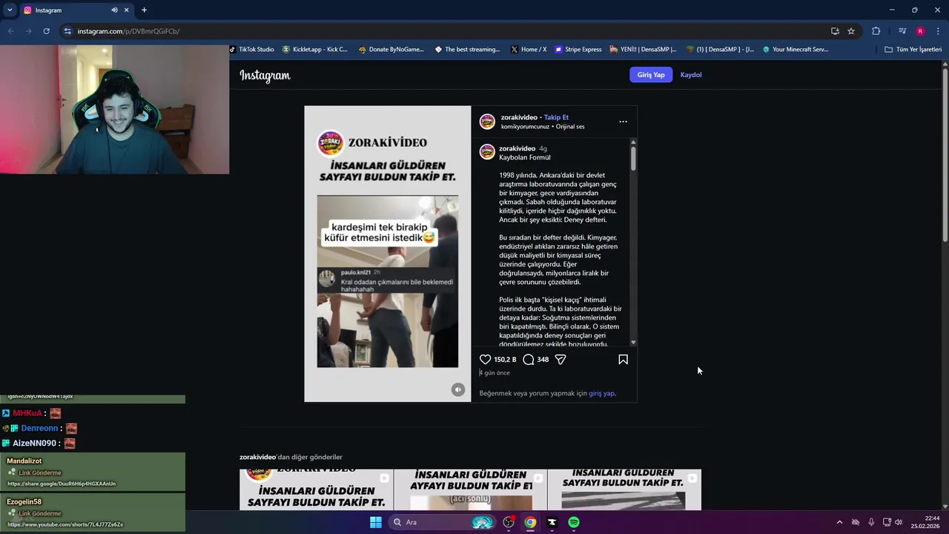This screenshot has width=949, height=534.
Task: Go back in browser history
Action: (11, 31)
